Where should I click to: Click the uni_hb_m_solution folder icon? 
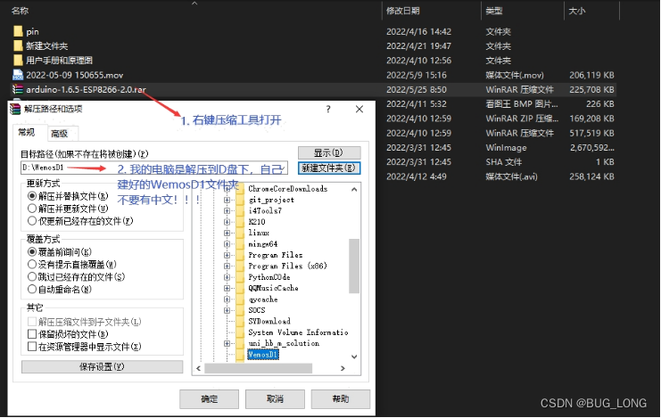coord(240,343)
